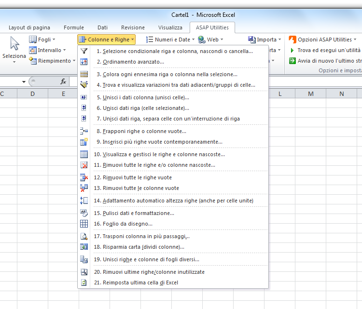Screen dimensions: 362x309
Task: Click the icon beside item 6 Unisci dati riga
Action: 84,107
